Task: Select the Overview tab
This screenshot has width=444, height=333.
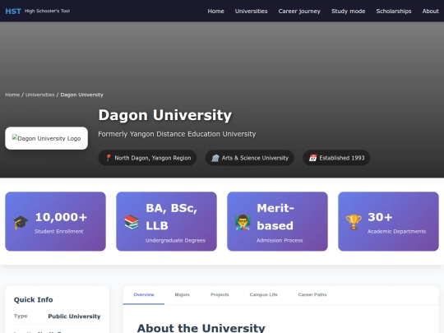Action: pos(144,295)
